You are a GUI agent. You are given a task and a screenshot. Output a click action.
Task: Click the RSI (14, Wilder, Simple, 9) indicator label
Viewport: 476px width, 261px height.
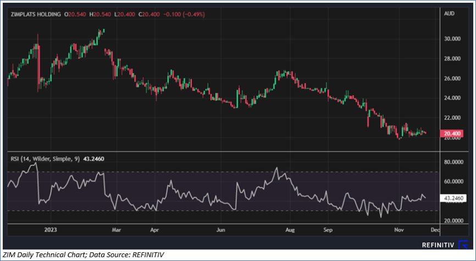pos(45,158)
